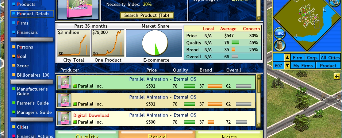Use the producer list scrollbar
The height and width of the screenshot is (138, 342).
(x=259, y=100)
